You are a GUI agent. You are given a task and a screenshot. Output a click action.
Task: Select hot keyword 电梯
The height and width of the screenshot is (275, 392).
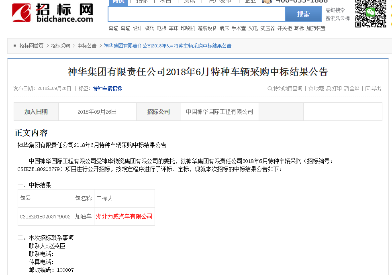(161, 28)
